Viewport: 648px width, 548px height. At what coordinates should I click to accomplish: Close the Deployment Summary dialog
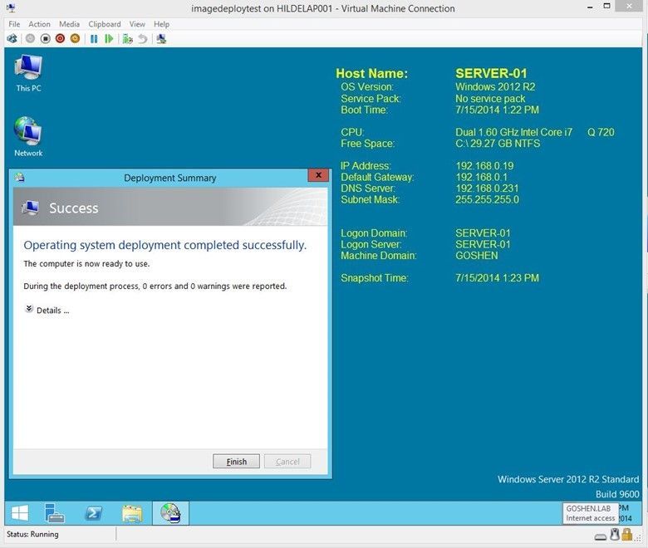point(318,175)
